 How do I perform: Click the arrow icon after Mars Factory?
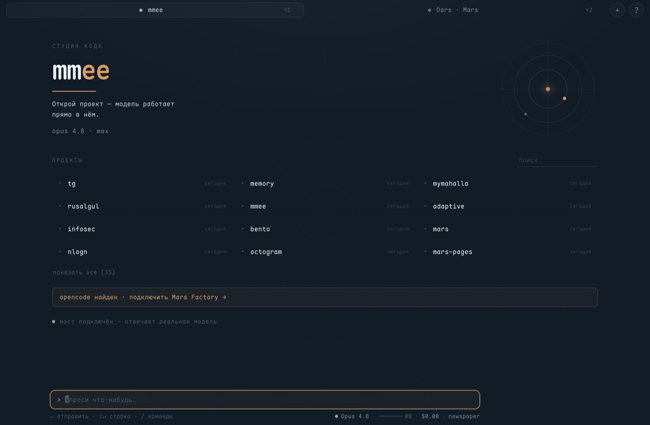click(224, 297)
